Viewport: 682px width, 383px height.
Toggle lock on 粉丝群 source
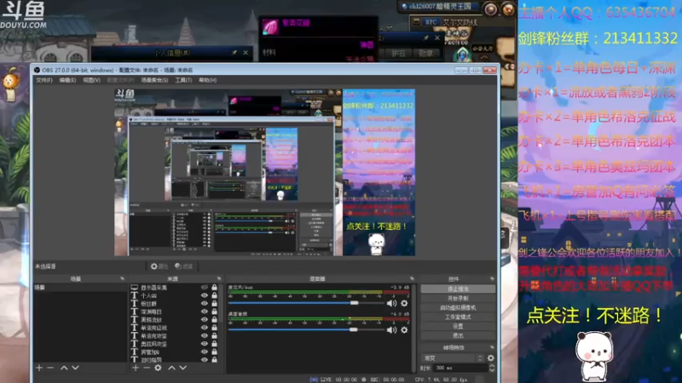coord(214,304)
